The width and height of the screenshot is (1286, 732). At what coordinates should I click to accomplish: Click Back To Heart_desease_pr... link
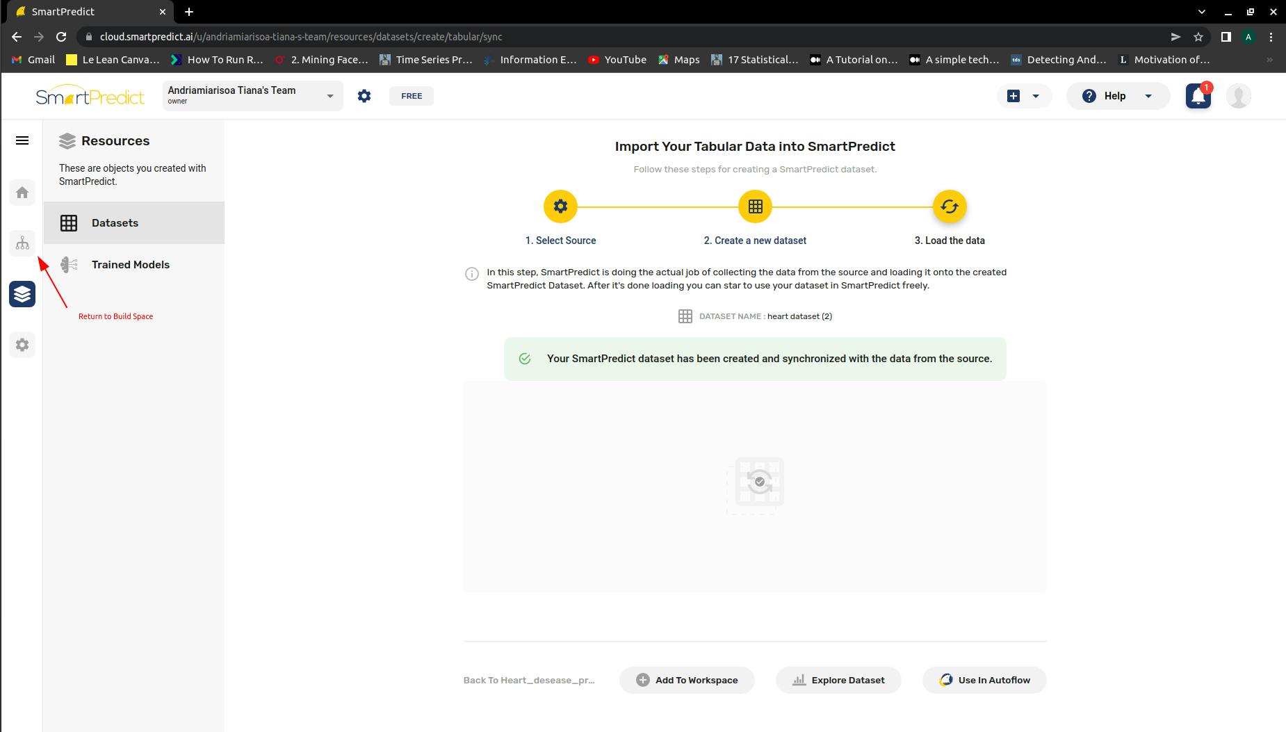point(529,680)
